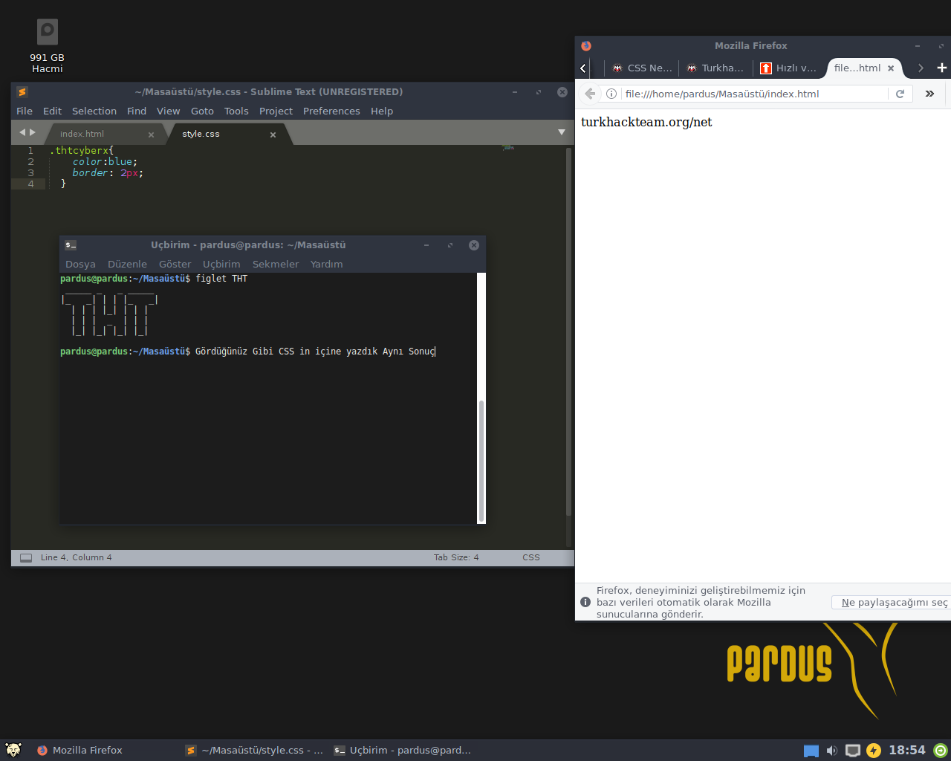Image resolution: width=951 pixels, height=761 pixels.
Task: Go to next tab with Sublime right arrow
Action: click(32, 132)
